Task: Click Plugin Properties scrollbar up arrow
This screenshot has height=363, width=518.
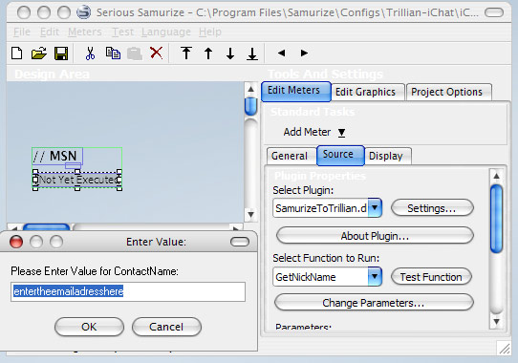Action: (497, 176)
